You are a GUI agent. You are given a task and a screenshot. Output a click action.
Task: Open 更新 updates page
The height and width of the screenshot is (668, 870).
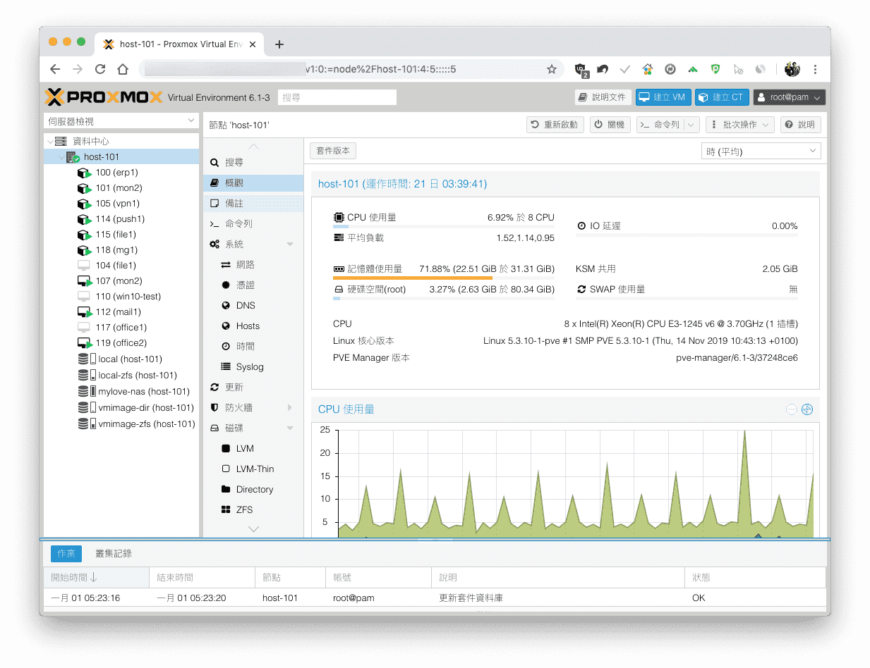click(x=253, y=387)
